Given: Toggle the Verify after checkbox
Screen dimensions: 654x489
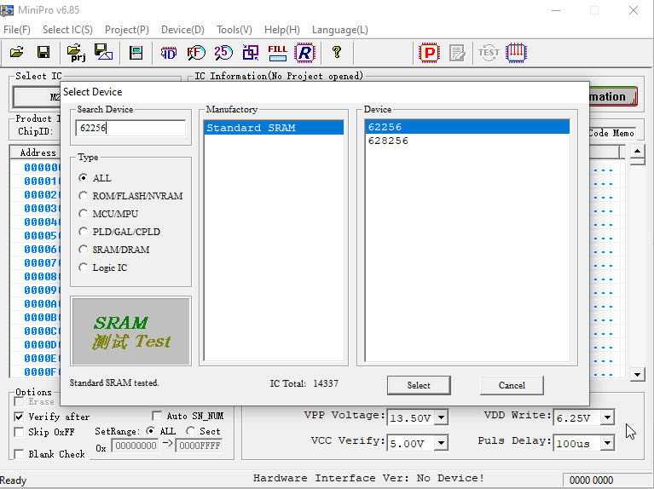Looking at the screenshot, I should pos(19,417).
